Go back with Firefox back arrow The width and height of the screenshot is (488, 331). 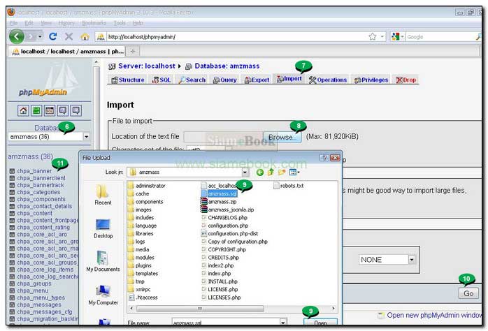click(17, 36)
